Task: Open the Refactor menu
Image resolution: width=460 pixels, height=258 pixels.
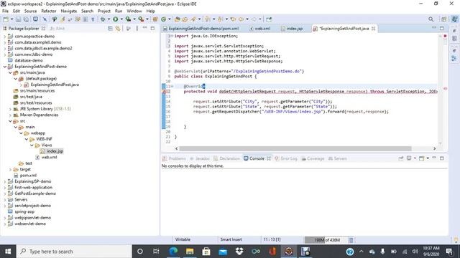Action: pos(49,11)
